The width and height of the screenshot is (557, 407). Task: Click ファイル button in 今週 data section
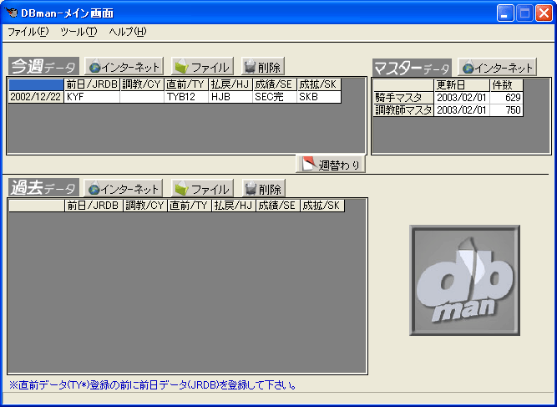[x=202, y=67]
